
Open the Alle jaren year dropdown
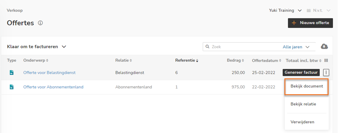point(296,47)
